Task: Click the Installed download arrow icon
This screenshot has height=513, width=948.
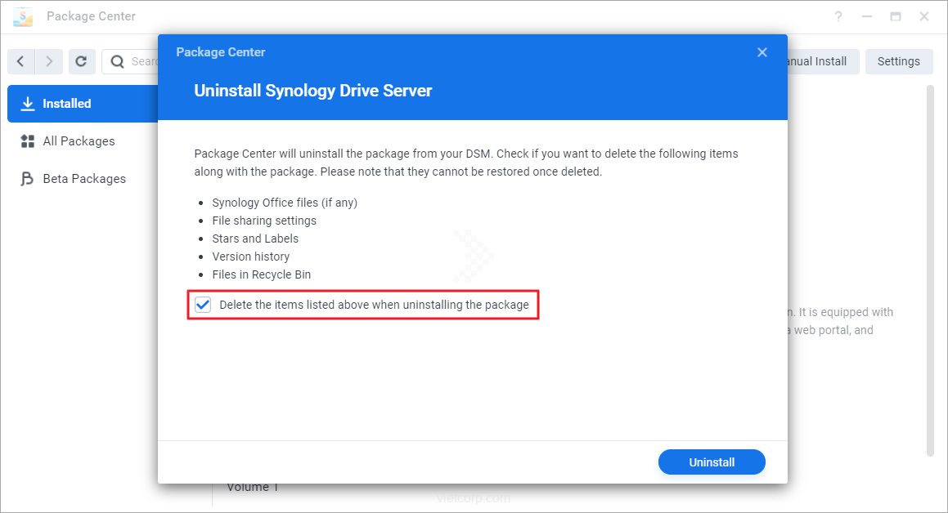Action: pos(28,104)
